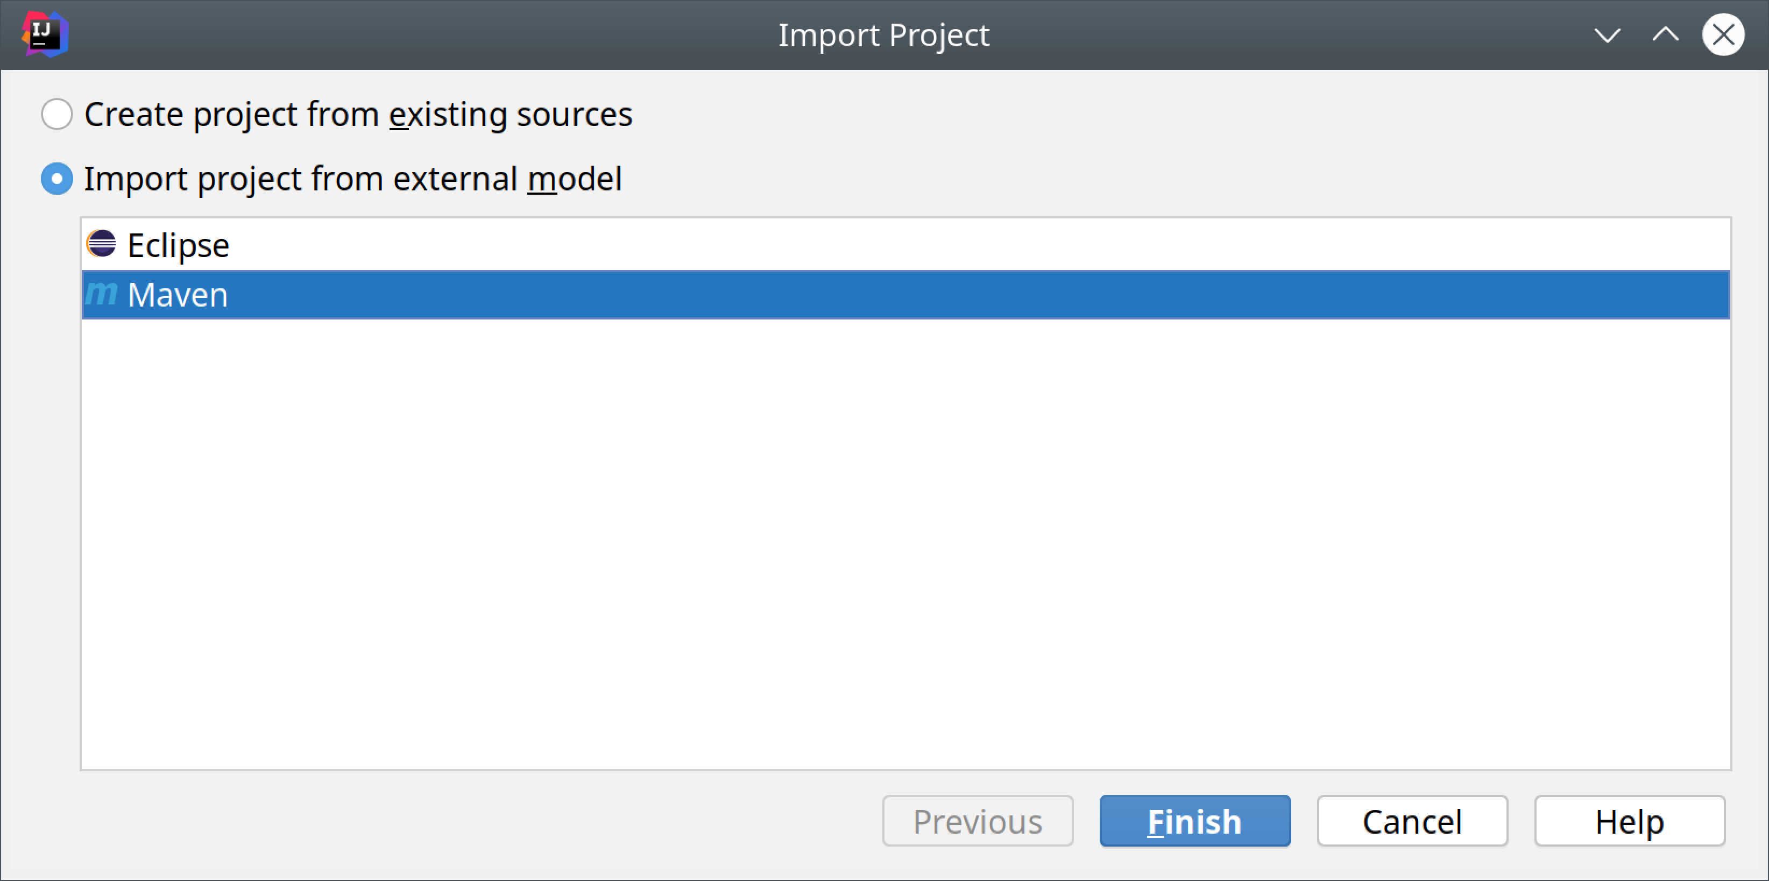This screenshot has height=881, width=1769.
Task: Select the 'Import project from external model' radio button
Action: pos(57,179)
